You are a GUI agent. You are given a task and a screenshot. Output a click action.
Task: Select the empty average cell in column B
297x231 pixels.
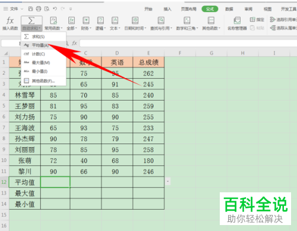55,182
